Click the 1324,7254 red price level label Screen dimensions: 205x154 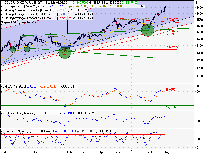[172, 48]
